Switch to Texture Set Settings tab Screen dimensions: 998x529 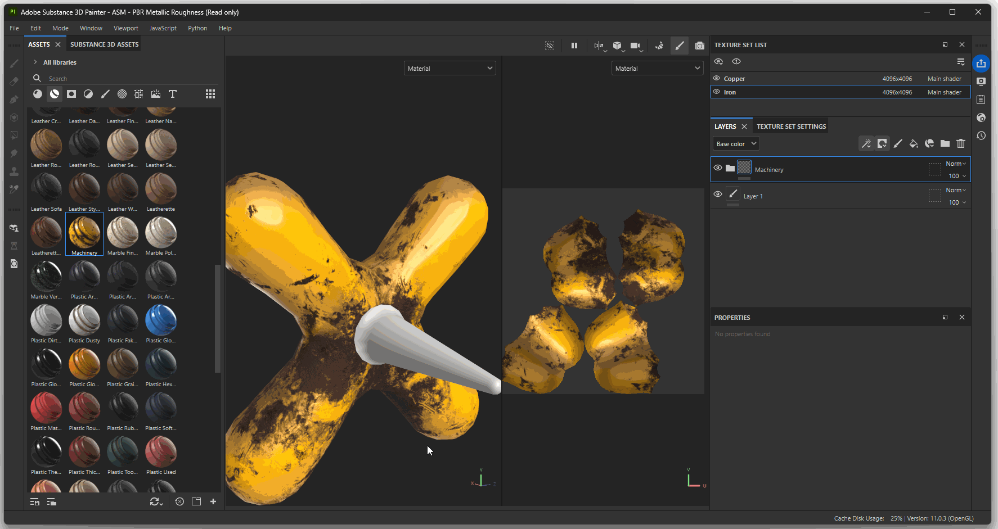click(791, 126)
